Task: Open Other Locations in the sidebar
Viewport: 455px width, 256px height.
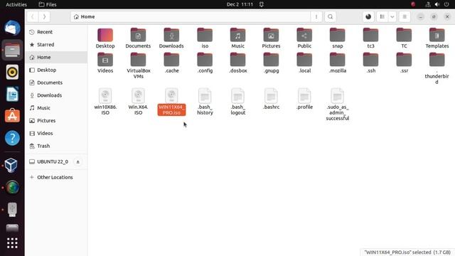Action: 56,177
